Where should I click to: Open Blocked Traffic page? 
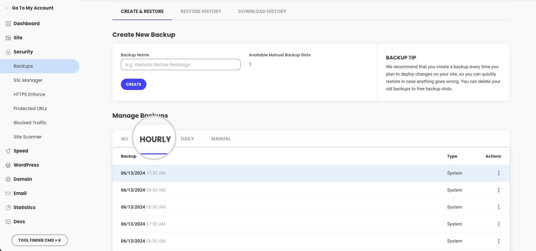point(30,123)
